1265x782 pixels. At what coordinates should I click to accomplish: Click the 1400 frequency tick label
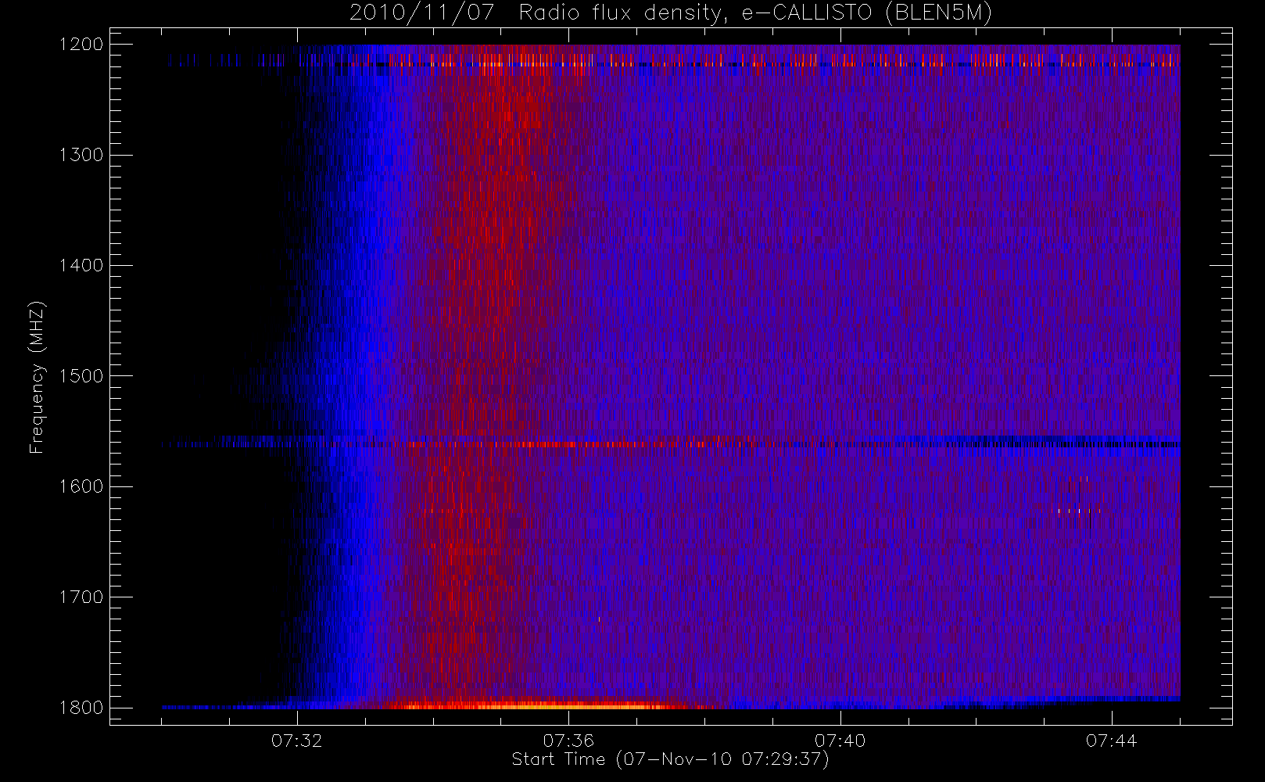point(81,266)
